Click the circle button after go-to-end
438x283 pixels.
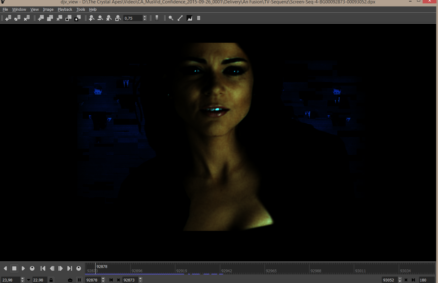click(78, 268)
